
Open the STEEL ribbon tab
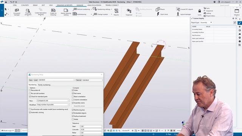(x=15, y=5)
